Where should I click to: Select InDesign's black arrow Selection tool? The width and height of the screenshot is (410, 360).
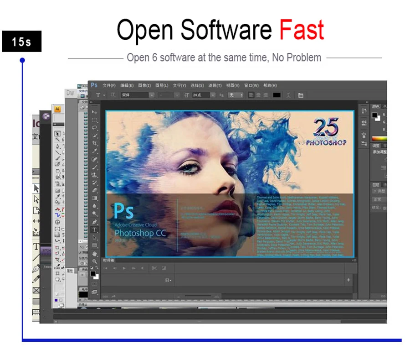(x=36, y=188)
